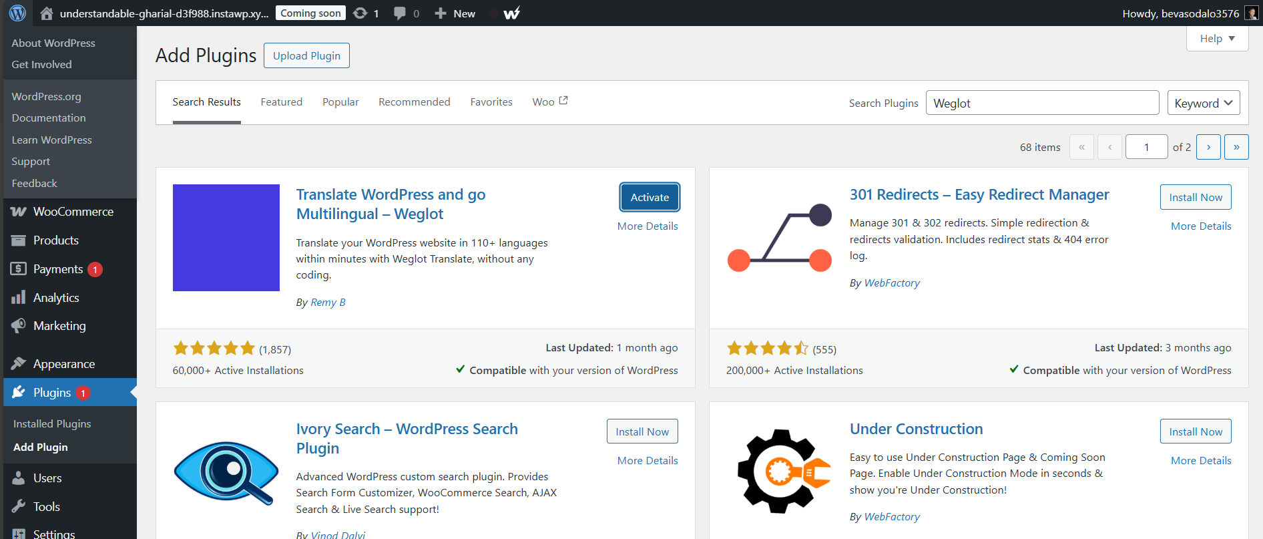View More Details for Weglot
1263x539 pixels.
[648, 226]
